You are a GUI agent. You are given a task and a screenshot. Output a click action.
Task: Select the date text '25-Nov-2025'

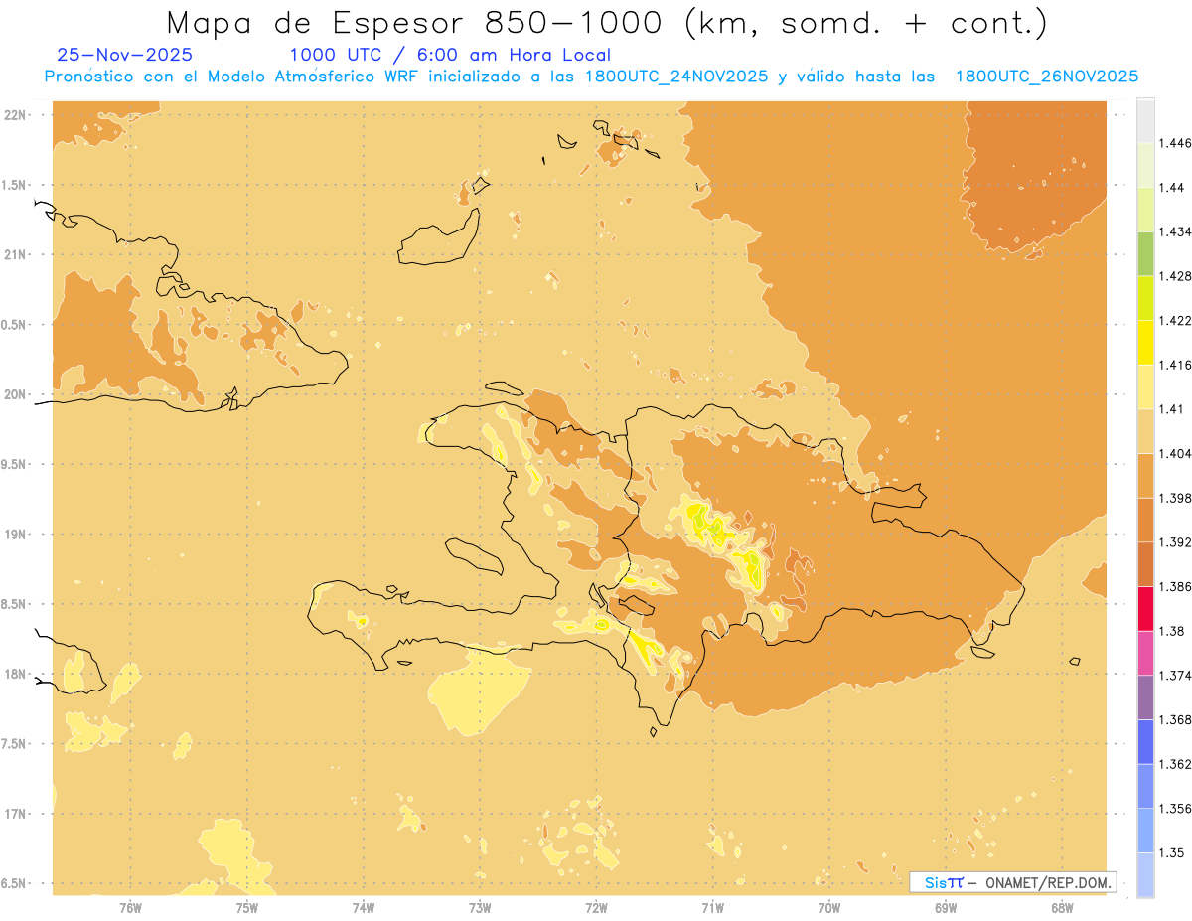coord(125,55)
